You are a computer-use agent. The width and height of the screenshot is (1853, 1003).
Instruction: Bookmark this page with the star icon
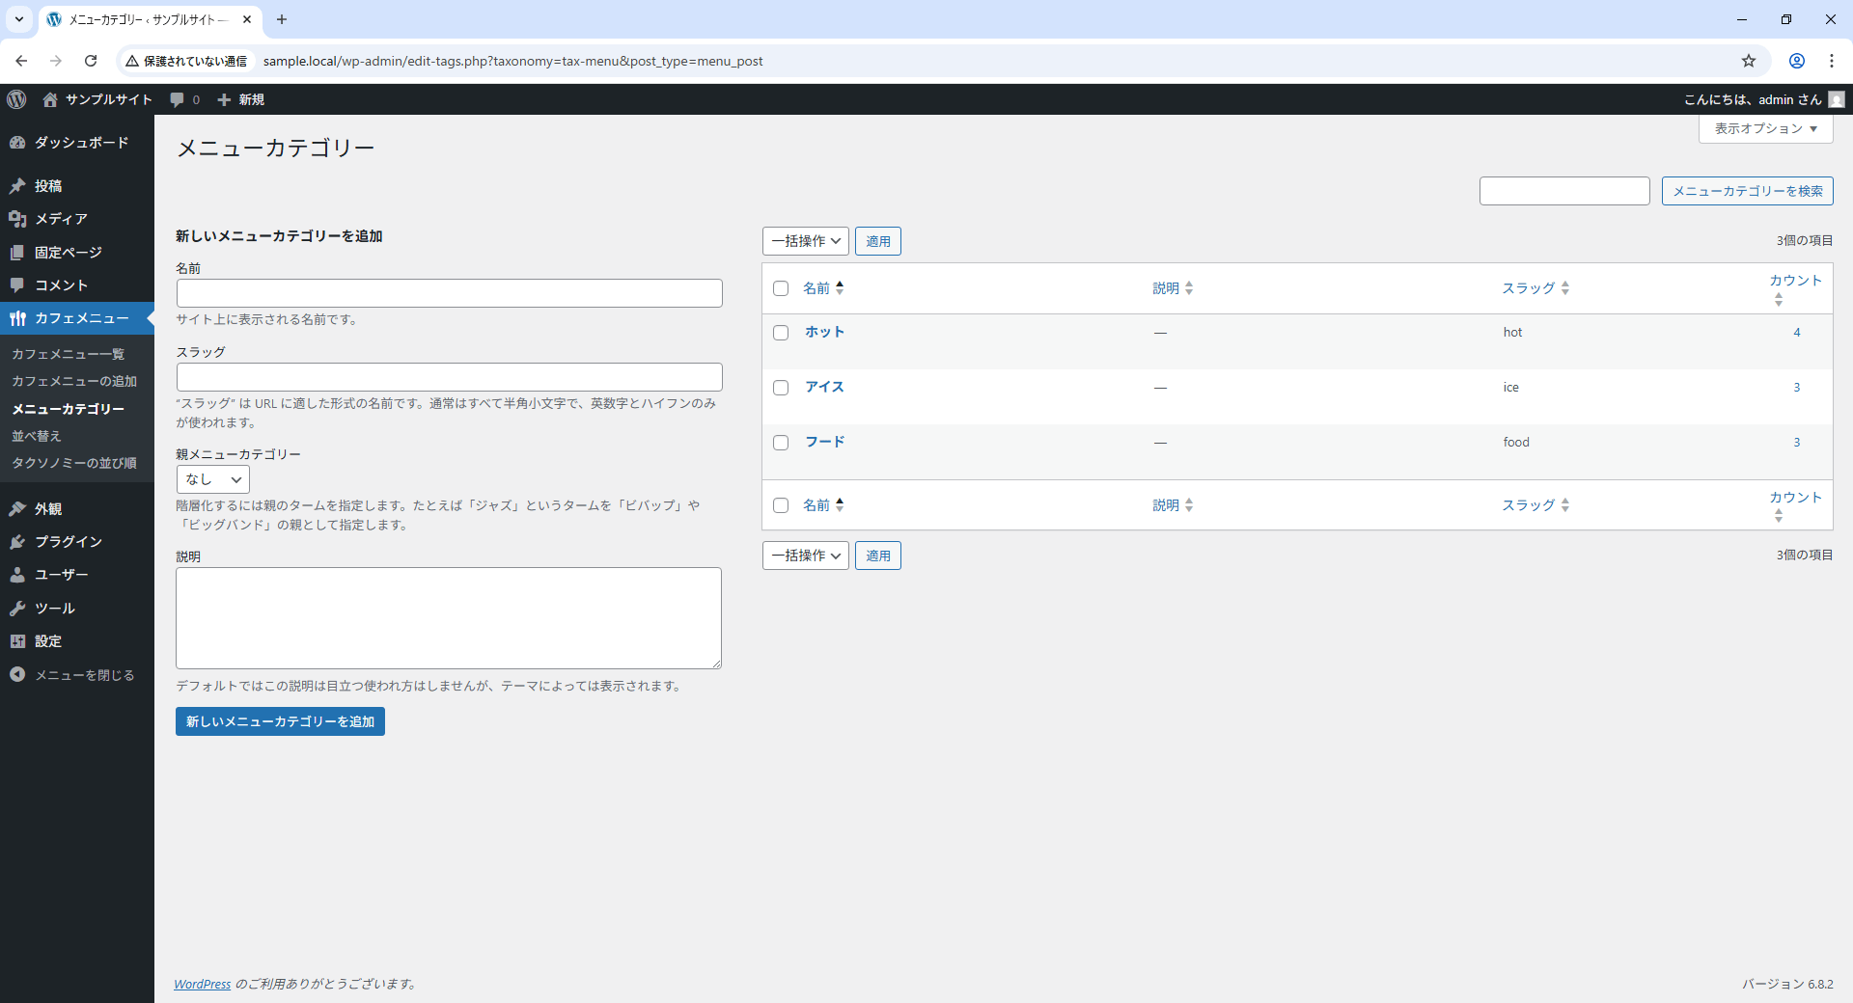[x=1749, y=61]
